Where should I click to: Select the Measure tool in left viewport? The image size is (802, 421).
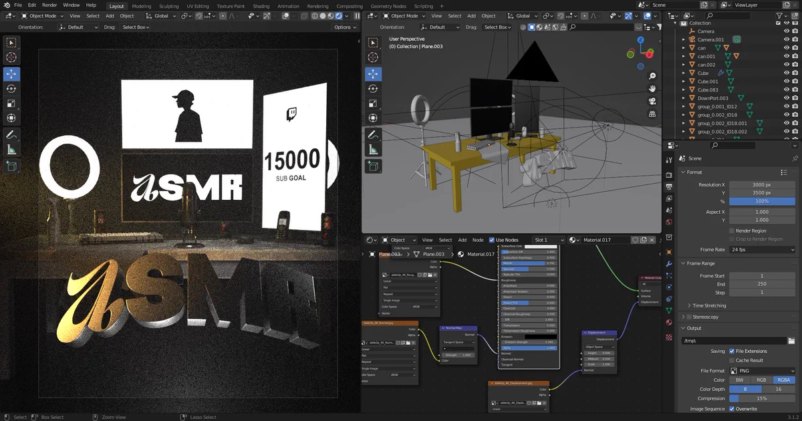pos(11,150)
